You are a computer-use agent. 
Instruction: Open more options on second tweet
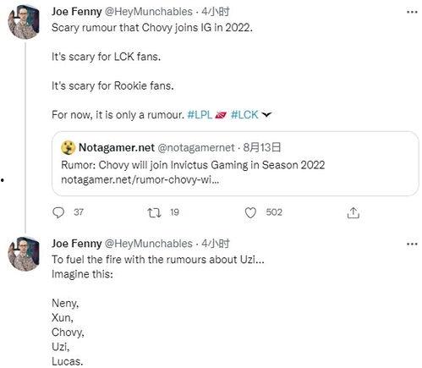point(412,244)
